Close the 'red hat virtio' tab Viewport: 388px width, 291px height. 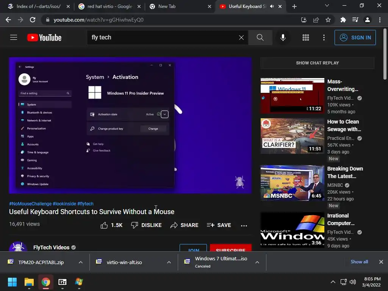(139, 6)
